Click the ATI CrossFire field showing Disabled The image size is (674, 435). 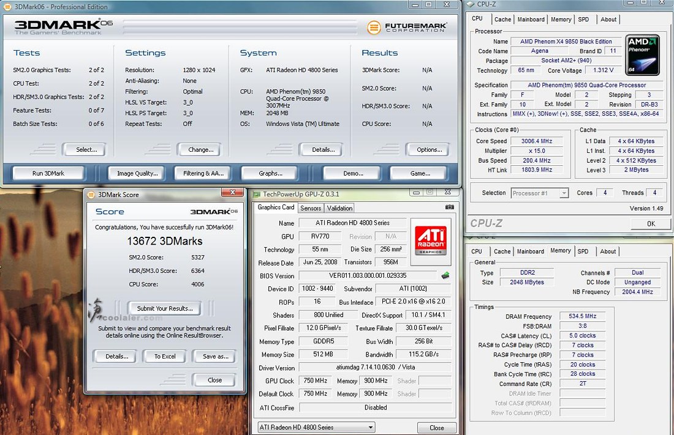(375, 407)
